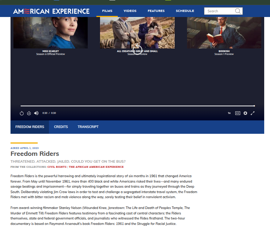The height and width of the screenshot is (239, 270).
Task: Click the 0:30 / 0:30 time display
Action: [49, 113]
